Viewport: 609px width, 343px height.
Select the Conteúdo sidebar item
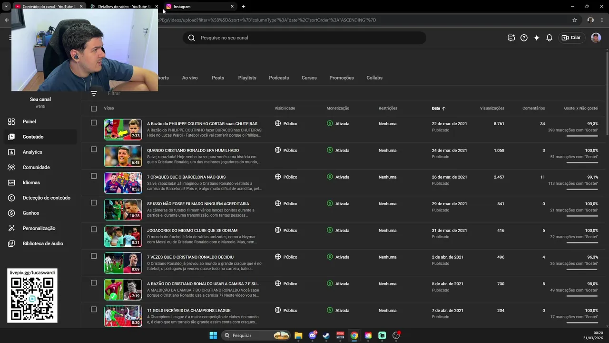point(40,137)
